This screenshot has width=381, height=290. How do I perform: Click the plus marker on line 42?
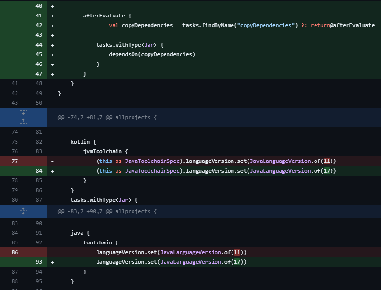[x=52, y=25]
